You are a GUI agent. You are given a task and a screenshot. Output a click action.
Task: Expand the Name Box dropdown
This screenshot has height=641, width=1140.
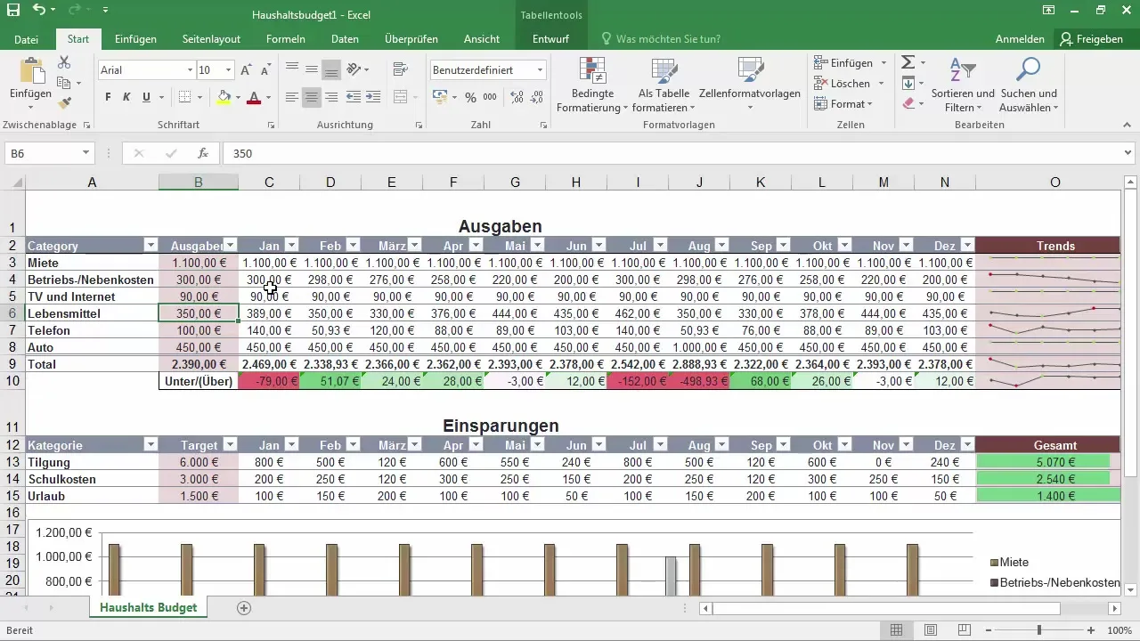[85, 153]
